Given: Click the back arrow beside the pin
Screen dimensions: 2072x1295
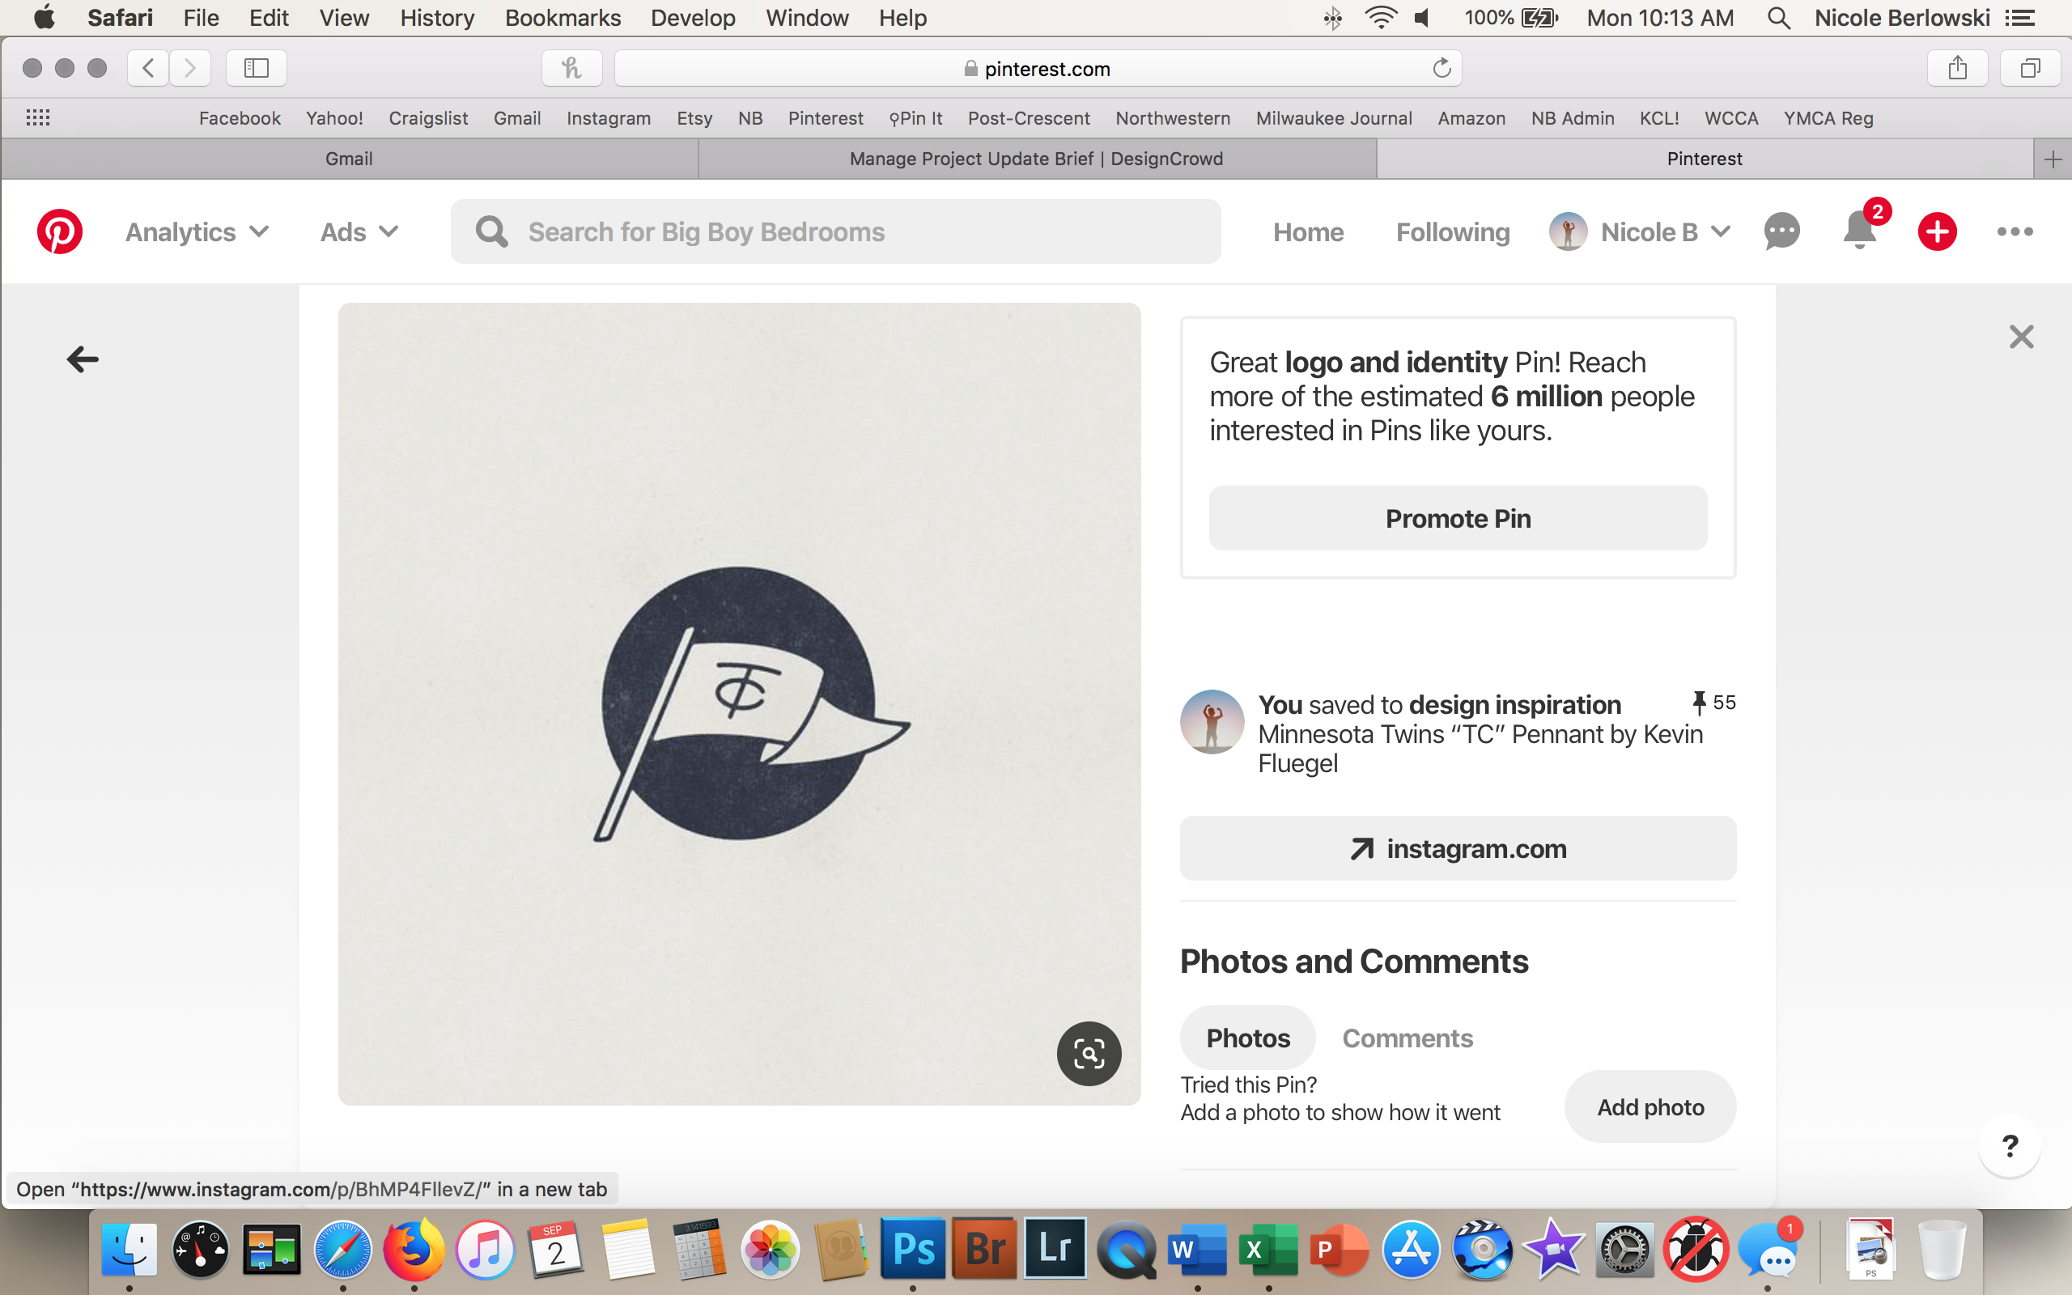Looking at the screenshot, I should click(83, 359).
